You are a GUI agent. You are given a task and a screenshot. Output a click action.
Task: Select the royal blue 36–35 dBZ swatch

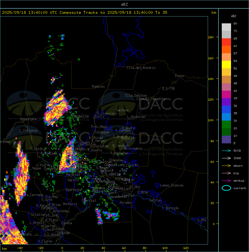coord(226,110)
